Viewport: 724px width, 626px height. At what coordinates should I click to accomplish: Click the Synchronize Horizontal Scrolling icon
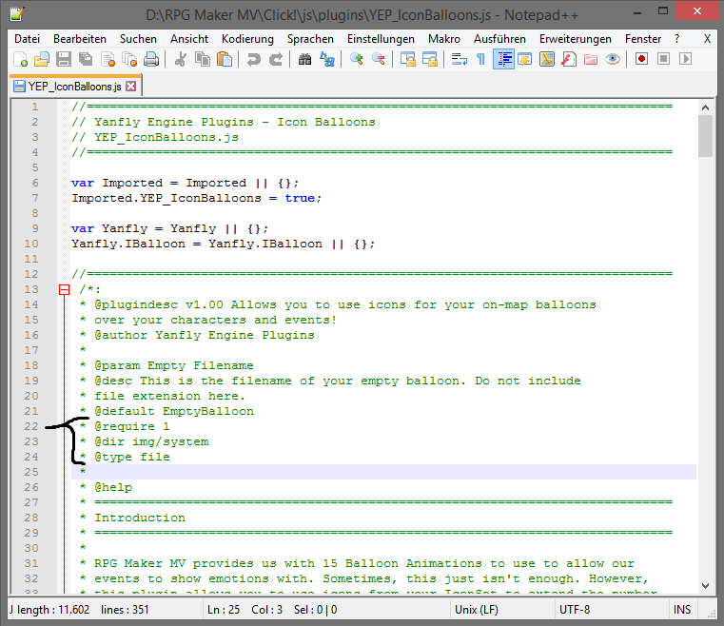[430, 59]
